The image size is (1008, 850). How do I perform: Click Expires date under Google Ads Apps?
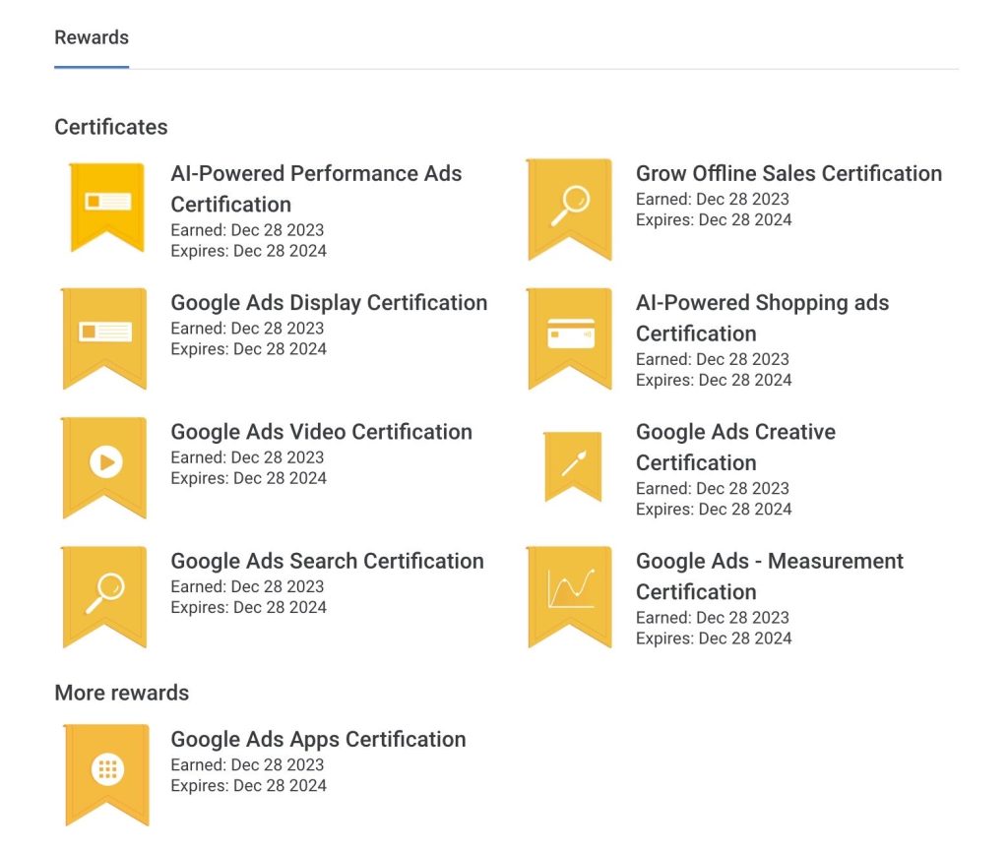click(x=248, y=785)
